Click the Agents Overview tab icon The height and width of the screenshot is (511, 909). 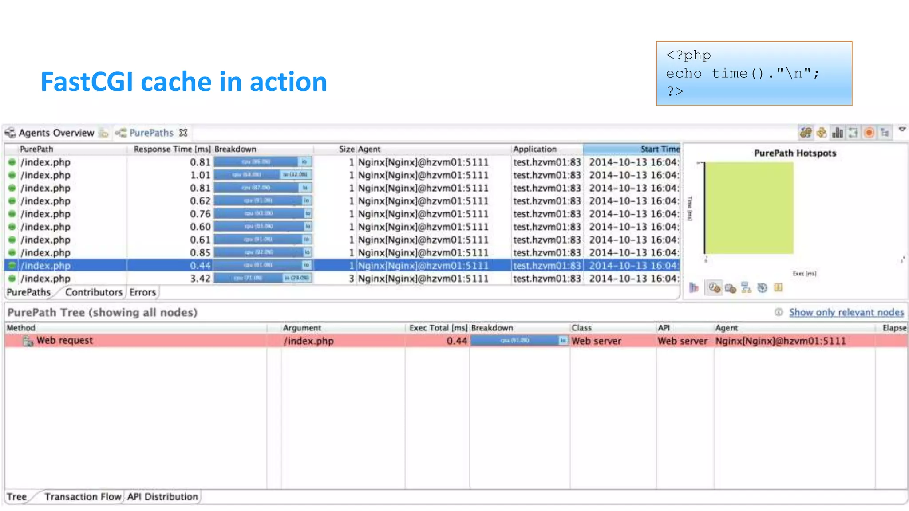[10, 133]
